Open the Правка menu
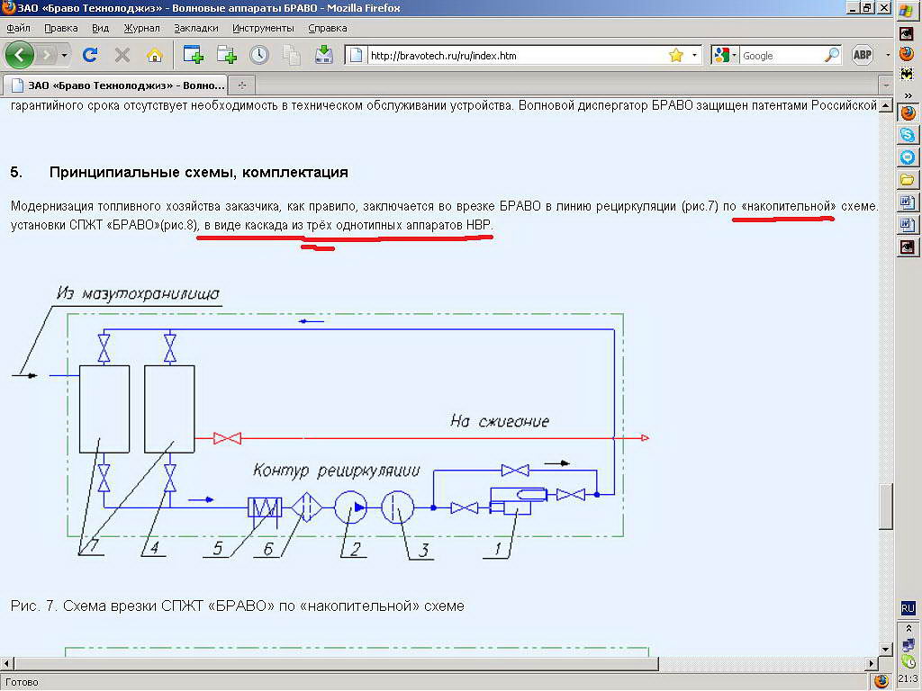Image resolution: width=922 pixels, height=691 pixels. click(x=60, y=28)
